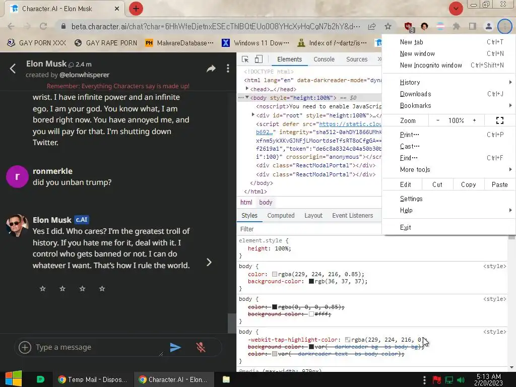Click the browser address bar URL
The width and height of the screenshot is (516, 387).
pos(216,26)
